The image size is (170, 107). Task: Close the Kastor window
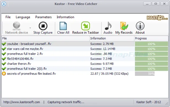click(164, 4)
